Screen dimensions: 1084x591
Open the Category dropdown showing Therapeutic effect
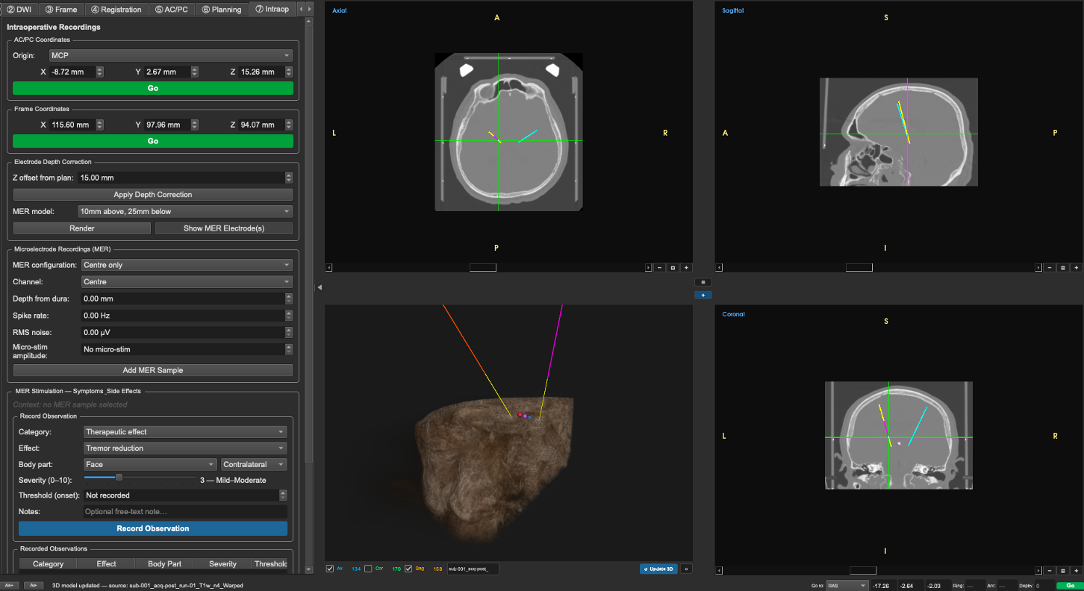pyautogui.click(x=185, y=431)
